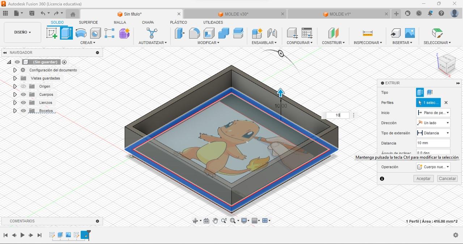Toggle visibility of Bocetos folder
463x244 pixels.
pos(24,111)
